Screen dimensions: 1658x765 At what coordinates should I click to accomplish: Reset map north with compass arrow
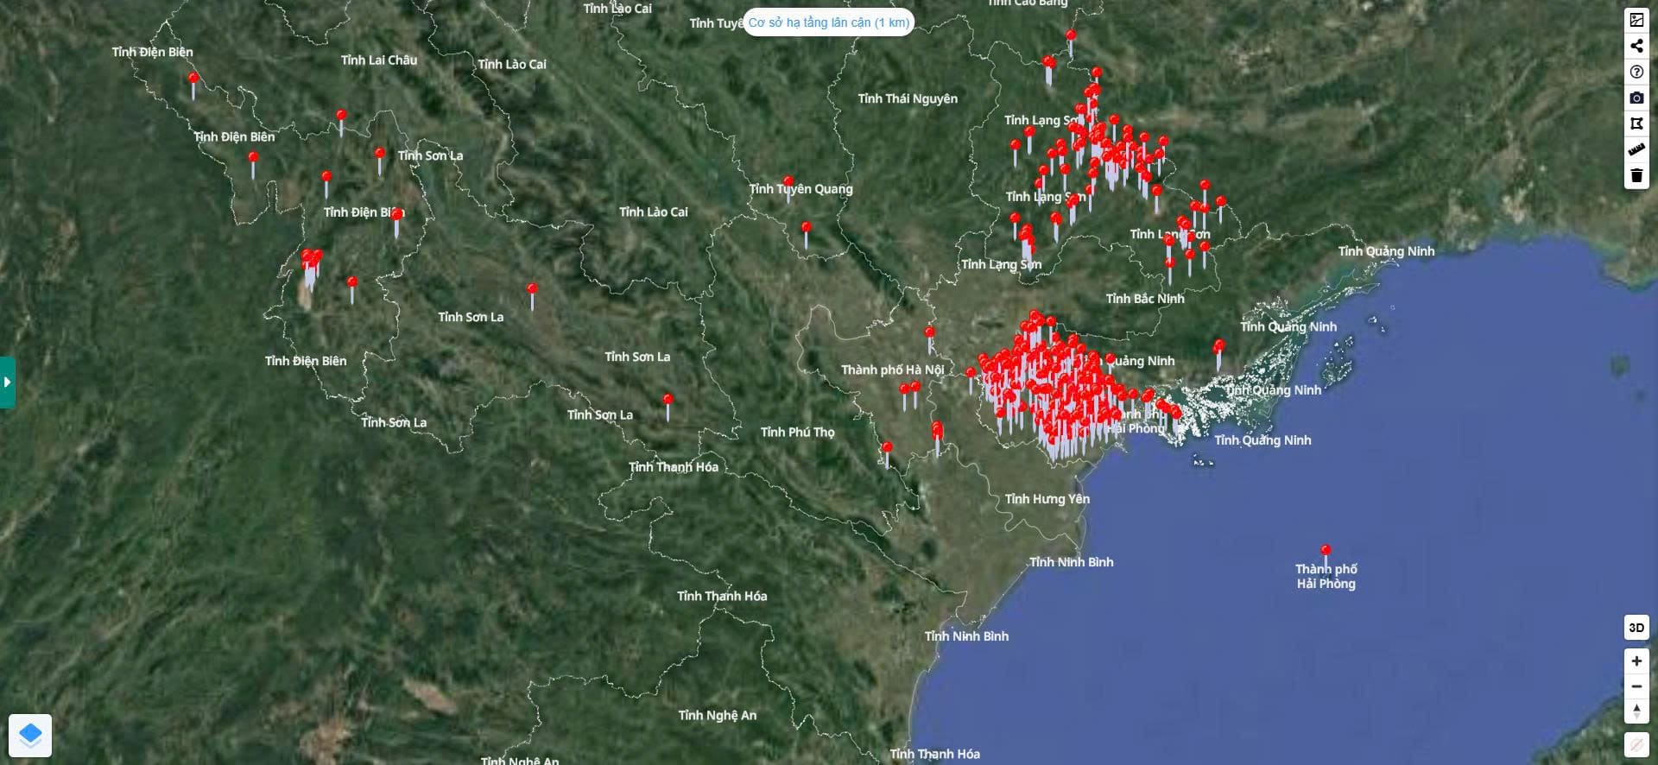1636,711
